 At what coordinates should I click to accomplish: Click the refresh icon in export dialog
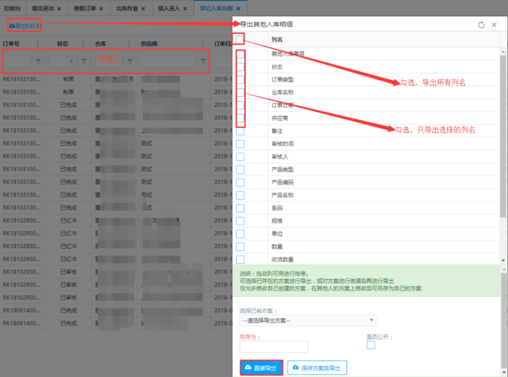click(481, 25)
